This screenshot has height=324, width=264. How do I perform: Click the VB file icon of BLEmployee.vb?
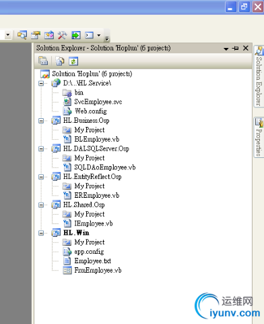[67, 139]
